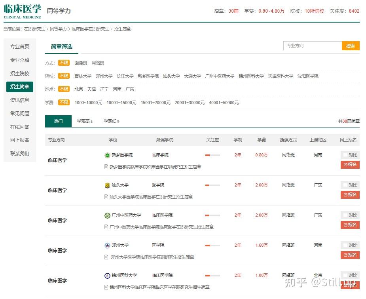Viewport: 366px width, 299px height.
Task: Tick 对比 checkbox in 新乡医学院 row
Action: tap(345, 155)
